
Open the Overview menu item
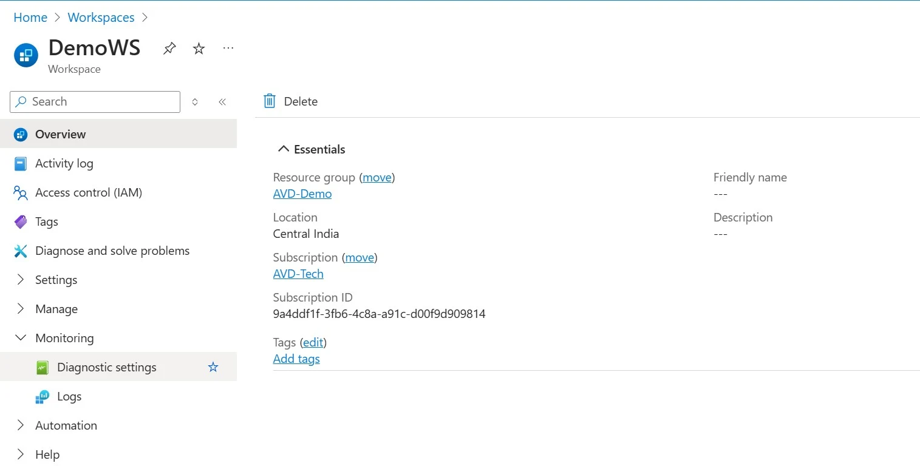[x=118, y=134]
